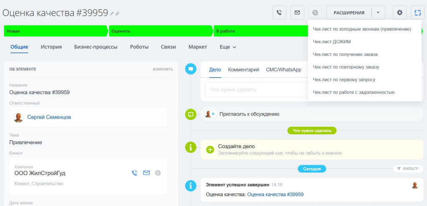This screenshot has height=206, width=427.
Task: Select Чек-лист по первому запросу
Action: [x=344, y=80]
